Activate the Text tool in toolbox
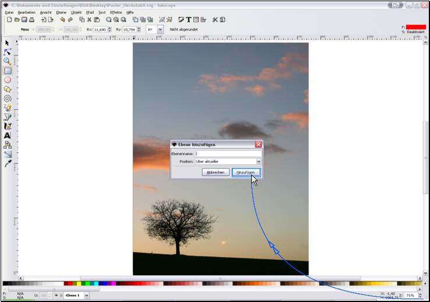The height and width of the screenshot is (302, 430). (8, 135)
